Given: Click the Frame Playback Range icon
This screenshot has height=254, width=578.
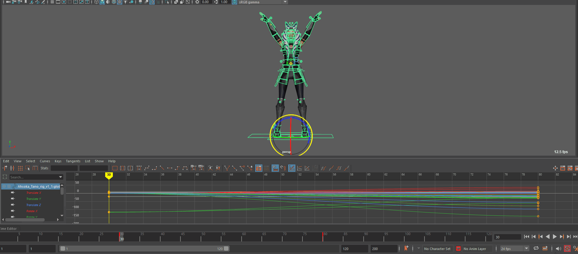Looking at the screenshot, I should point(123,168).
